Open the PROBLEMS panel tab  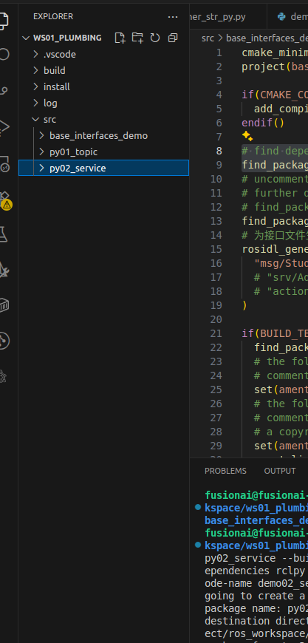coord(225,471)
